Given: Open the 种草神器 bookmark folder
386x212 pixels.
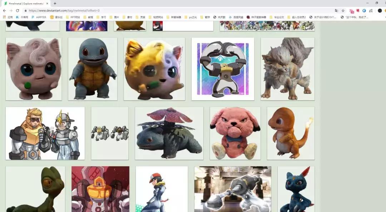Looking at the screenshot, I should click(174, 17).
